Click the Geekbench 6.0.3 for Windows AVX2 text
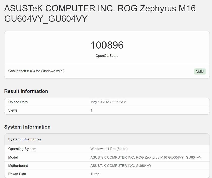Screen dimensions: 212x178 pyautogui.click(x=36, y=71)
